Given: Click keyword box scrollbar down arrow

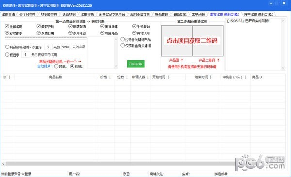Looking at the screenshot, I should pos(116,66).
